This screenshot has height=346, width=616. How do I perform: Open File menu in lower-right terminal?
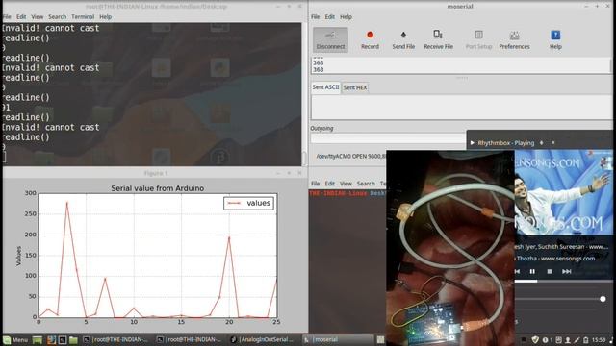pos(315,184)
